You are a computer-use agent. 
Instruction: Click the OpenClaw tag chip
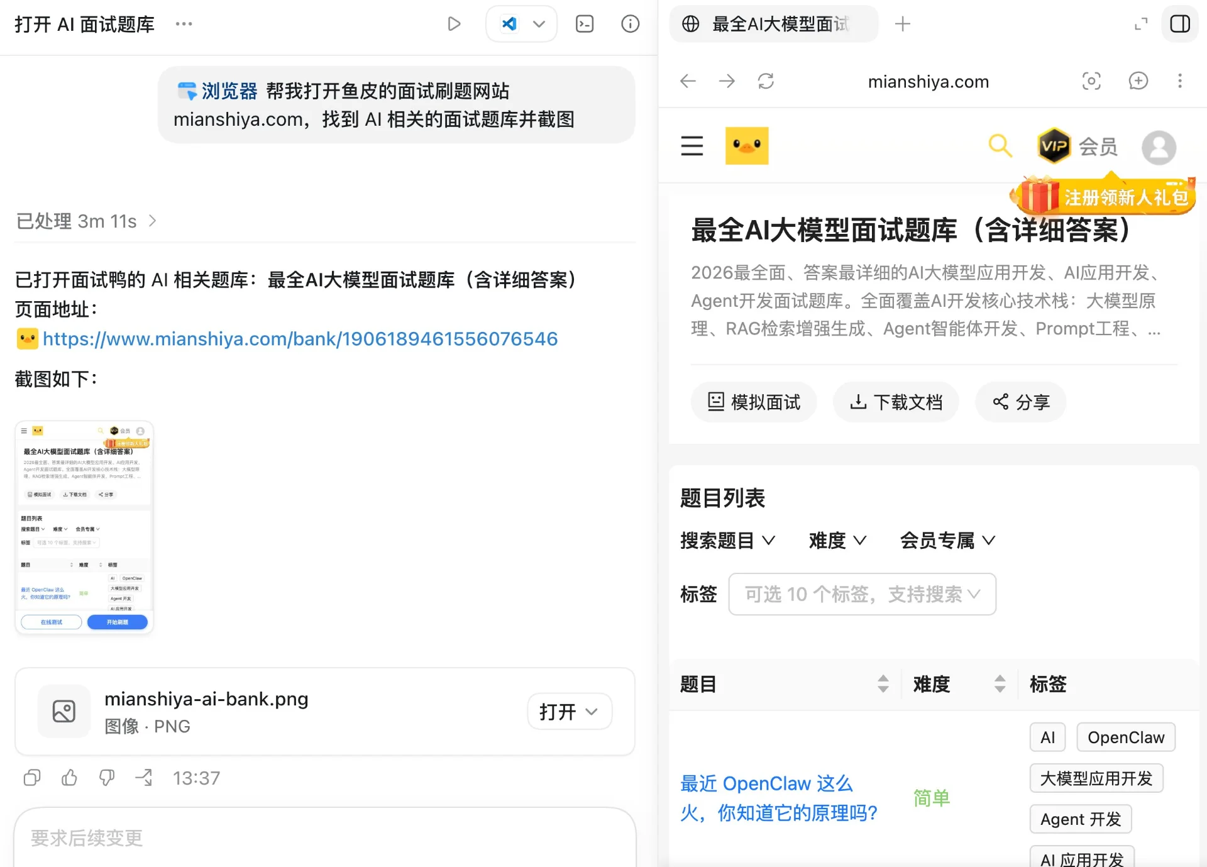[1126, 737]
